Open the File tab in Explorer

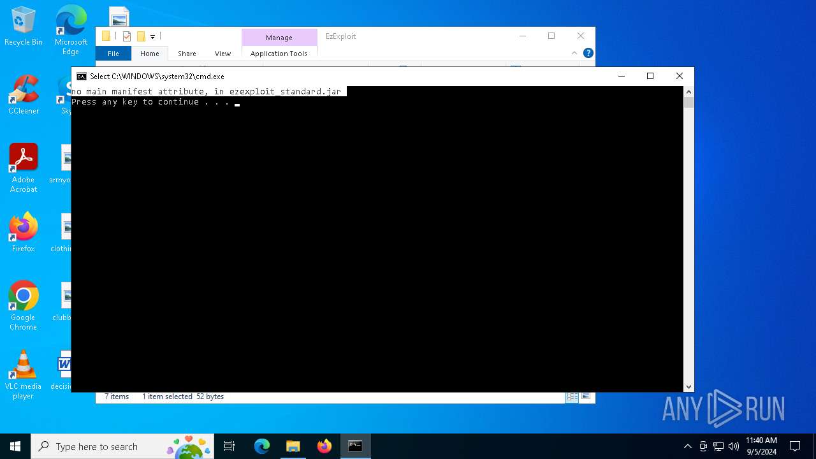point(113,54)
